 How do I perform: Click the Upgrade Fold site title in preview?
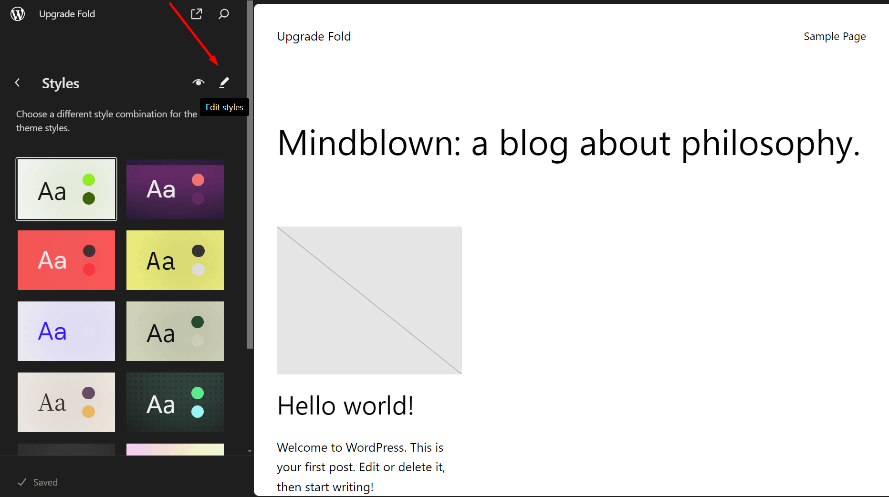tap(314, 36)
